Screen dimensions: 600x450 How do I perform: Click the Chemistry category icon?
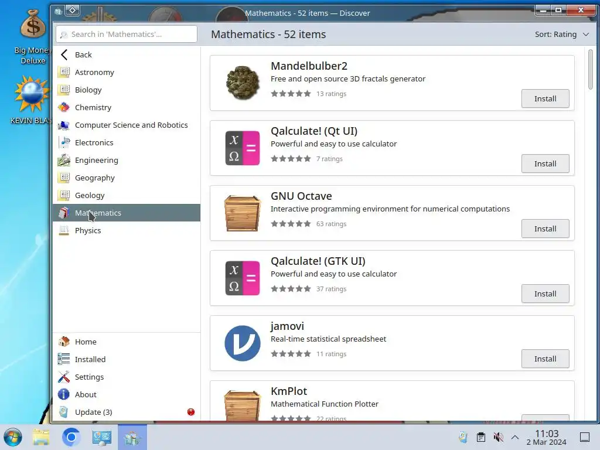pyautogui.click(x=64, y=107)
